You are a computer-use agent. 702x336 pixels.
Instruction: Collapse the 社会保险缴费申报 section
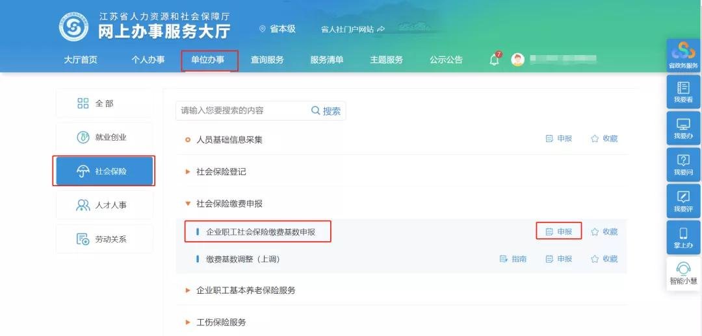[229, 204]
